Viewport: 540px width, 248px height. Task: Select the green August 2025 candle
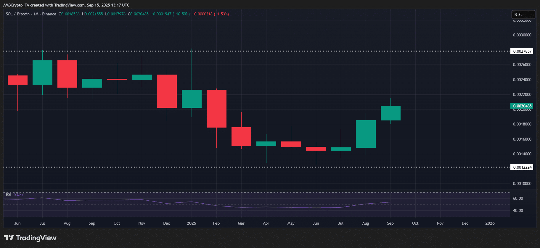coord(366,134)
